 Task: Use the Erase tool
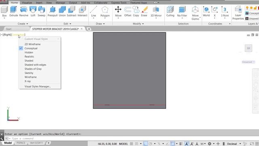[144, 11]
